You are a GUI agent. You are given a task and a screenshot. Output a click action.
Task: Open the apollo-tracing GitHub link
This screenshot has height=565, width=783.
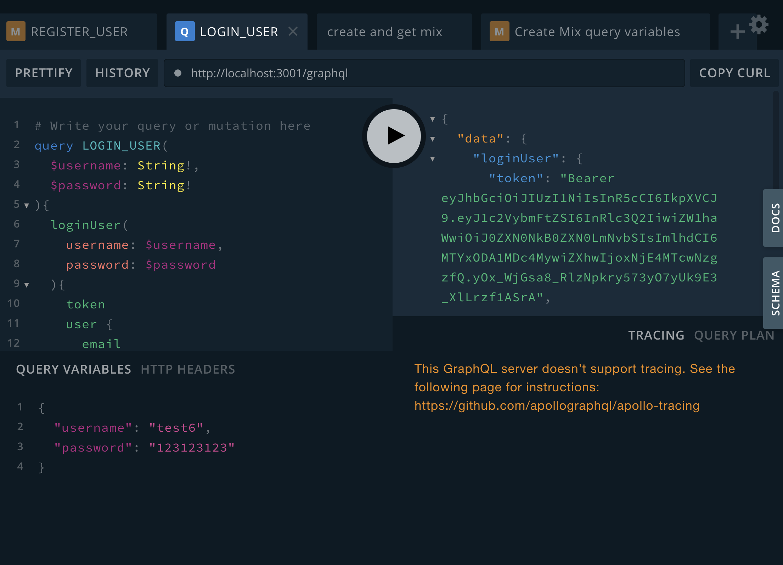click(557, 405)
